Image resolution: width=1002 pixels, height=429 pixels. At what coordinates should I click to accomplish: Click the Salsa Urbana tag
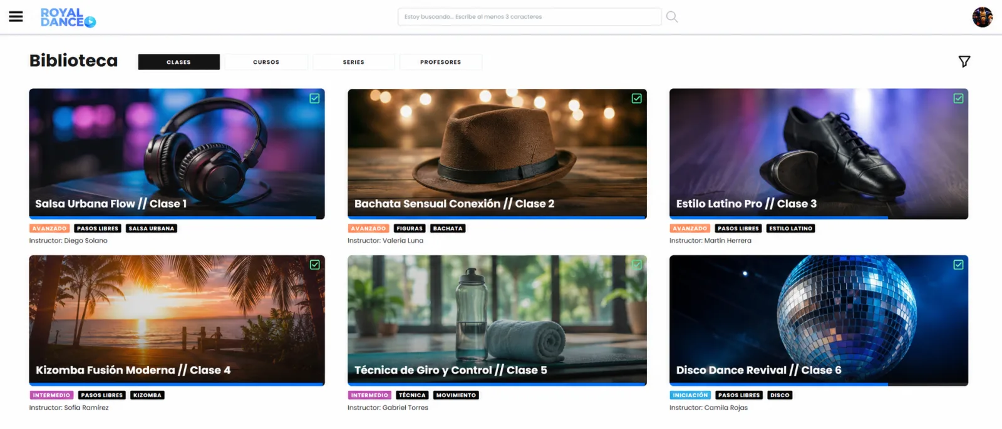click(152, 228)
